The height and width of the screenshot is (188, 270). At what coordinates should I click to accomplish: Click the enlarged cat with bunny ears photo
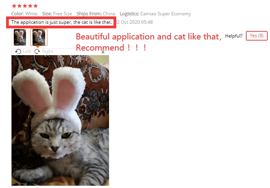(60, 120)
